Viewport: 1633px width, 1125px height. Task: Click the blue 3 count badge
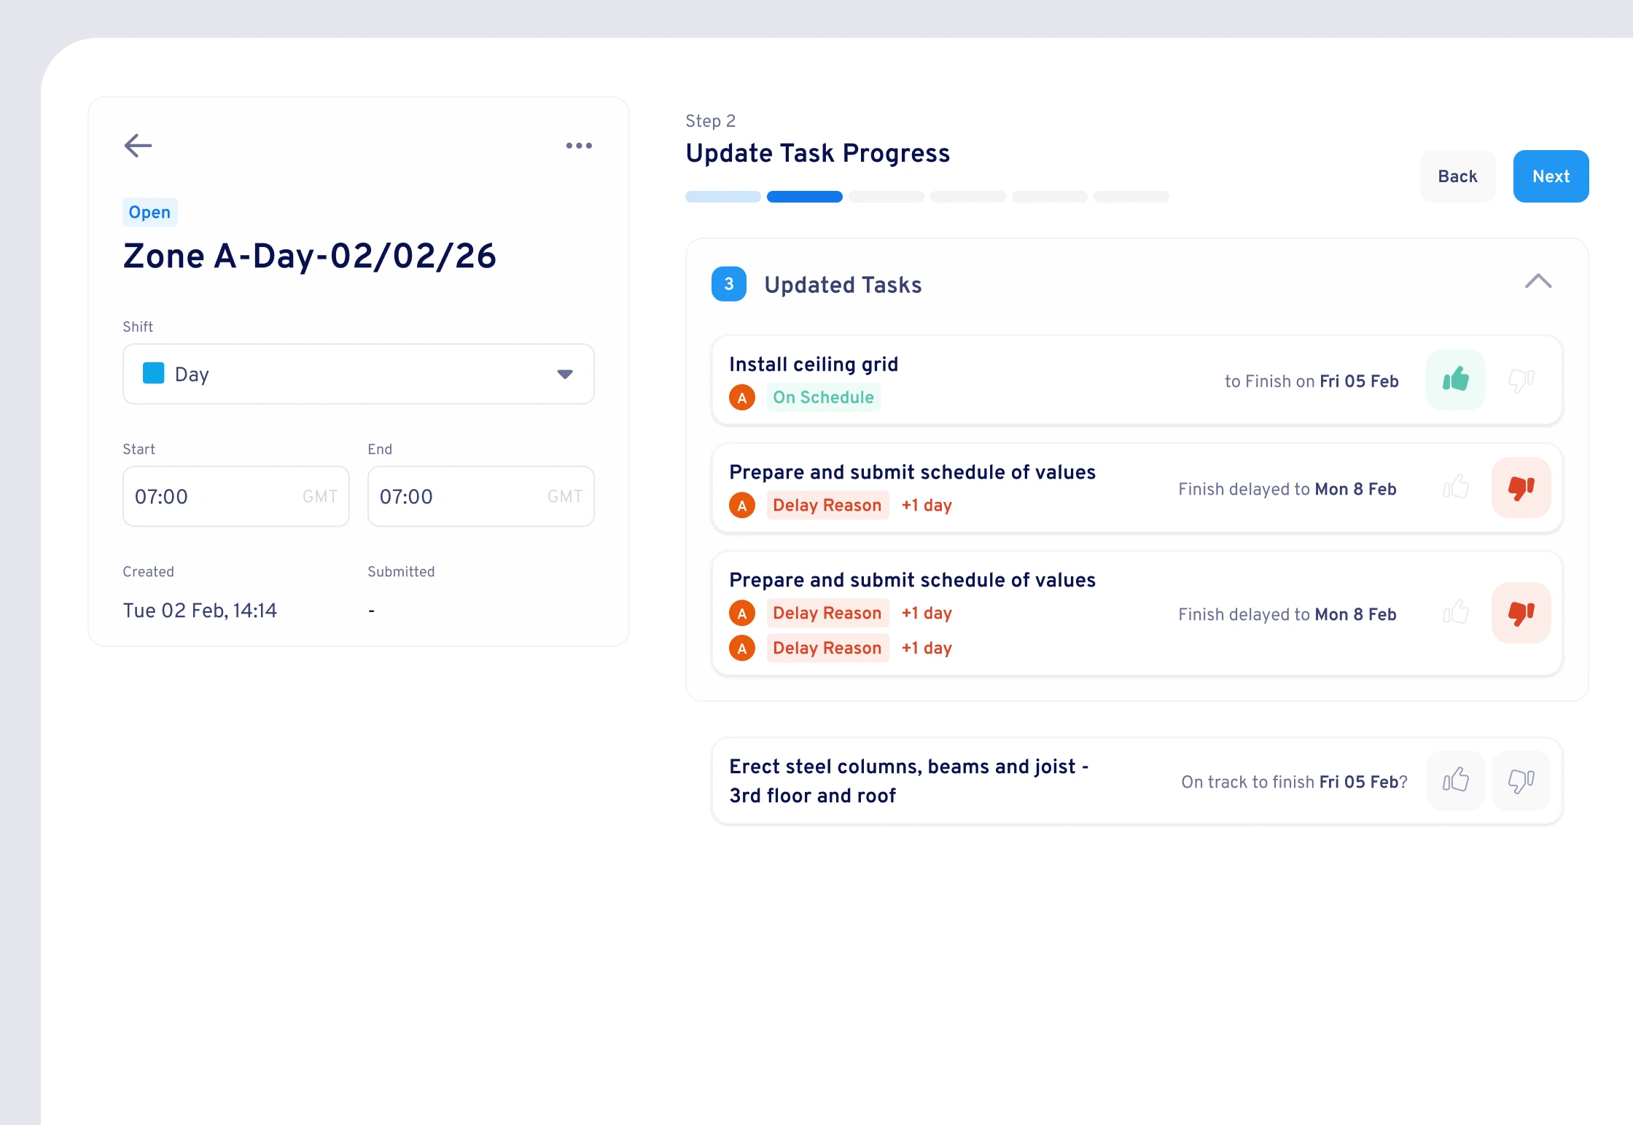pos(729,284)
